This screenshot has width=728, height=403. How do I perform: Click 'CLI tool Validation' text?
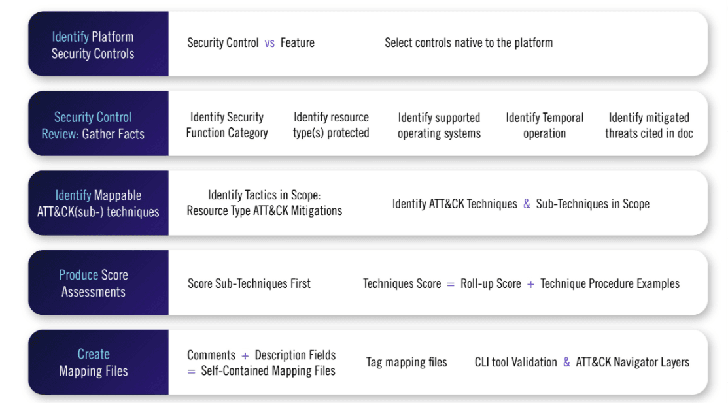[515, 363]
